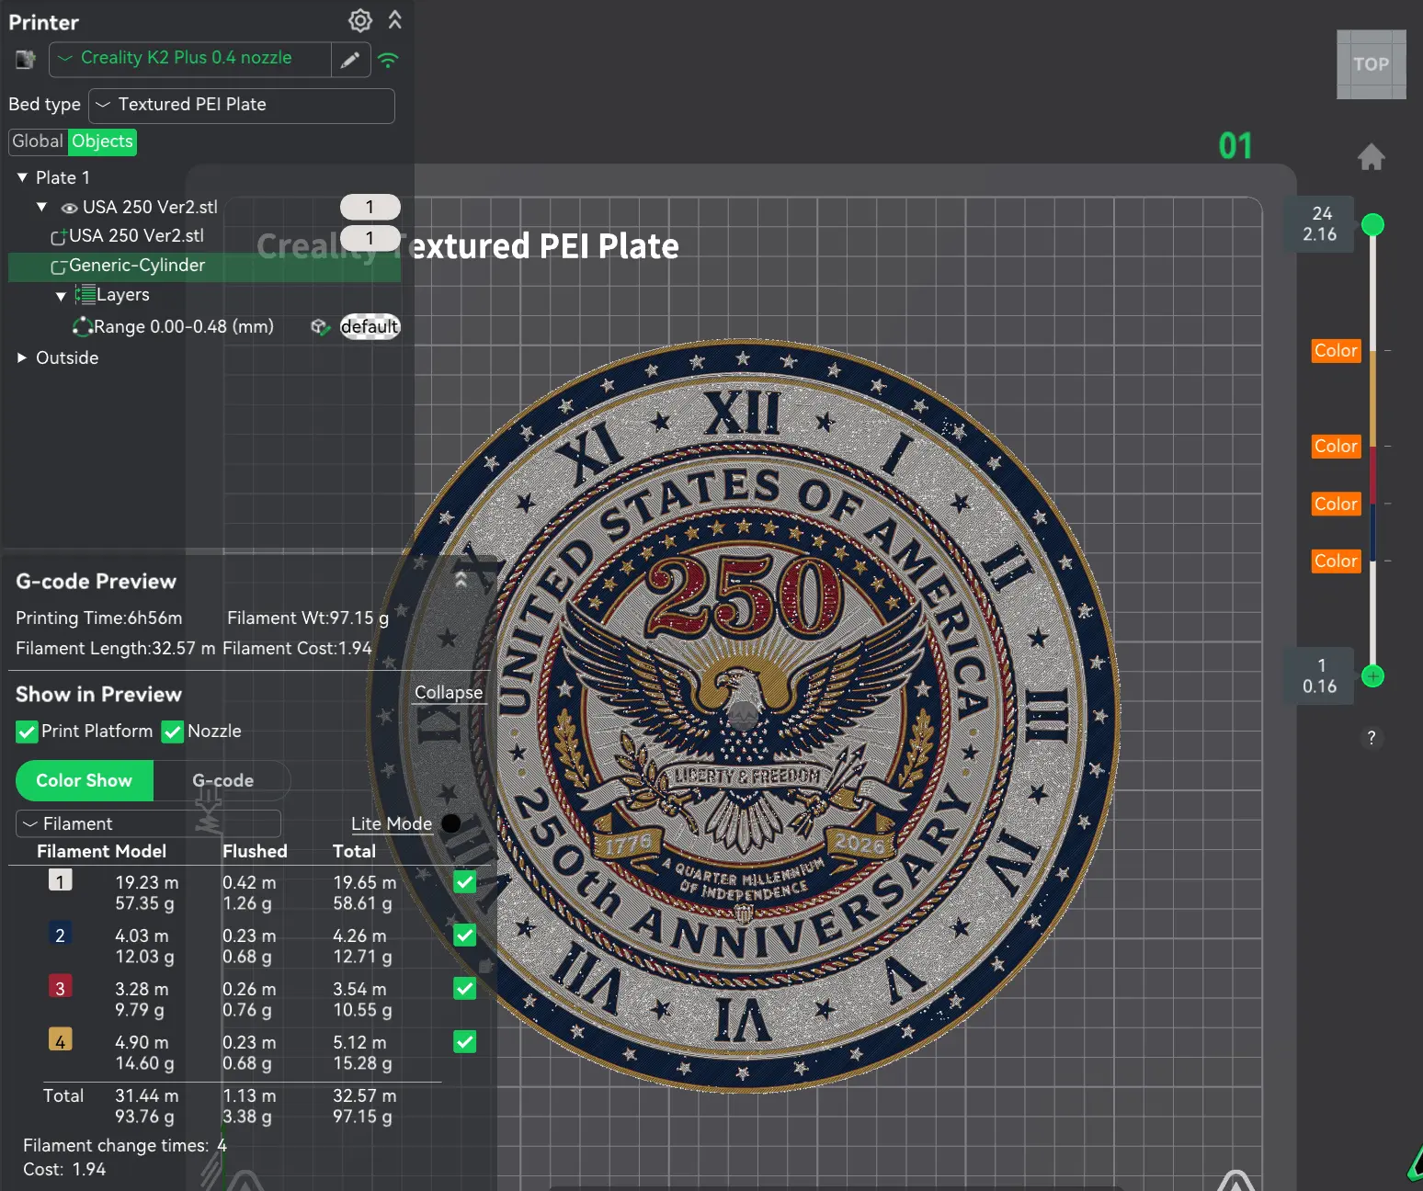Click the topmost Color change marker
Viewport: 1423px width, 1191px height.
coord(1336,351)
